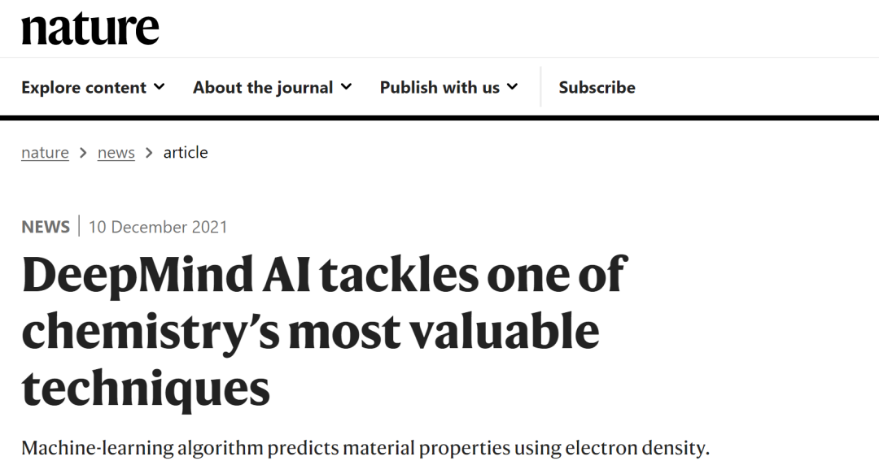Click breadcrumb arrow after nature

[x=83, y=152]
